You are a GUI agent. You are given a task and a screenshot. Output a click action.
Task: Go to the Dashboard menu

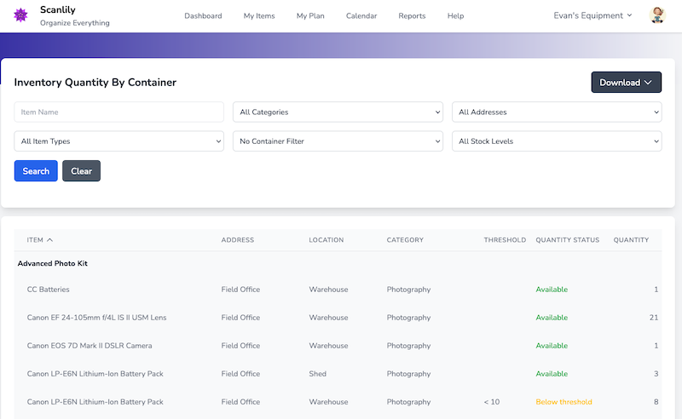pyautogui.click(x=203, y=16)
